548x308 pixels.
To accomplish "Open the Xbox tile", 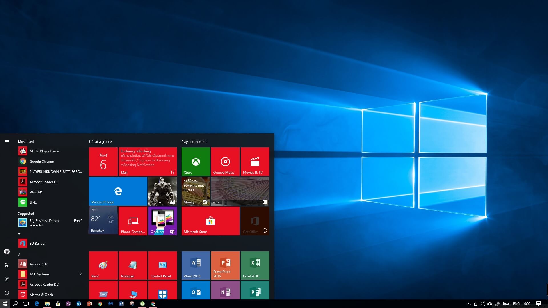I will tap(196, 161).
